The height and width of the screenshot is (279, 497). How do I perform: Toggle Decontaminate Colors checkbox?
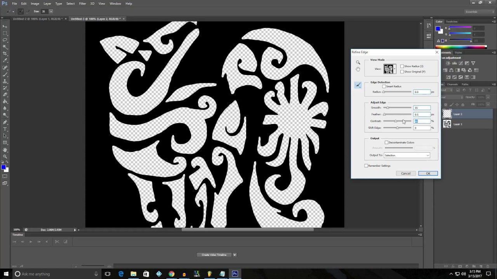click(x=386, y=143)
